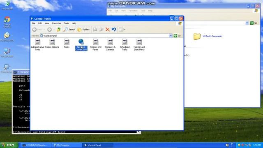Click the green Forward arrow in toolbar
The image size is (263, 148).
[49, 30]
